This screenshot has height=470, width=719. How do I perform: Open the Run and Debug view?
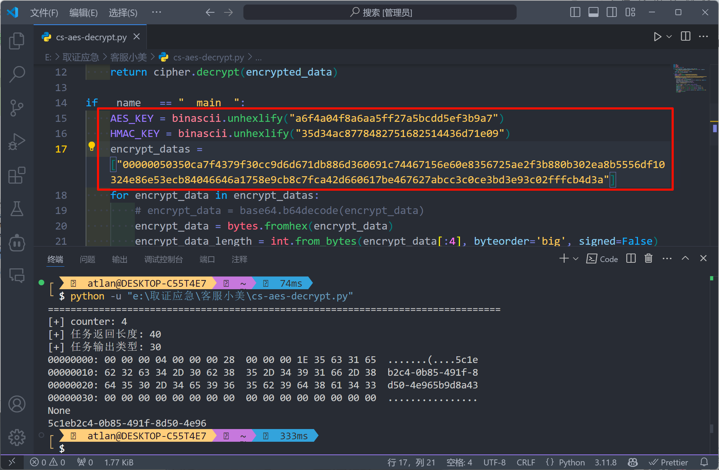tap(17, 142)
